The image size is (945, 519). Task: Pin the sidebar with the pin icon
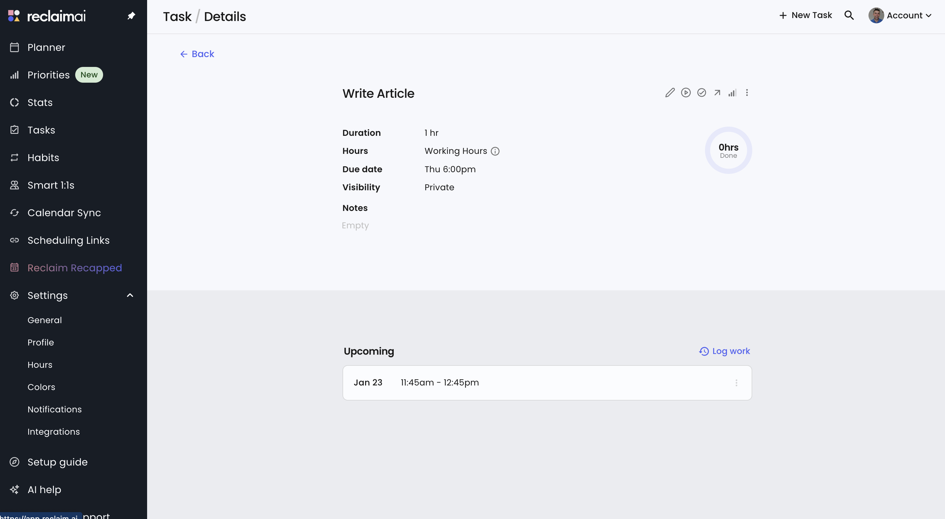131,15
